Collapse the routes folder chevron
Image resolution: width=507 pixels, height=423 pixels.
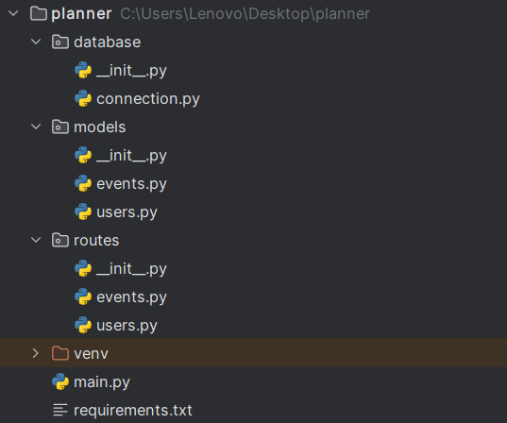tap(36, 240)
